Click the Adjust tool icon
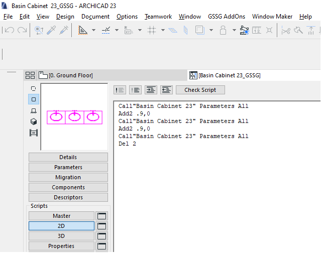This screenshot has height=254, width=321. (298, 30)
